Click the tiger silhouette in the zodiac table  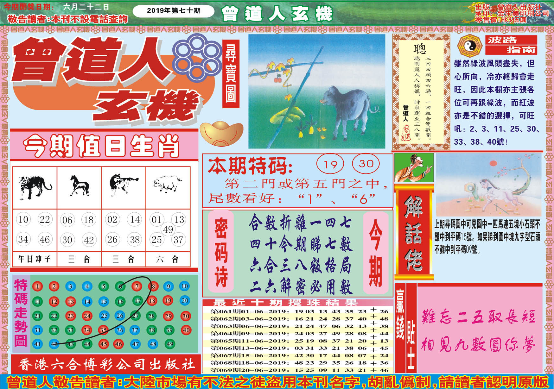click(34, 187)
